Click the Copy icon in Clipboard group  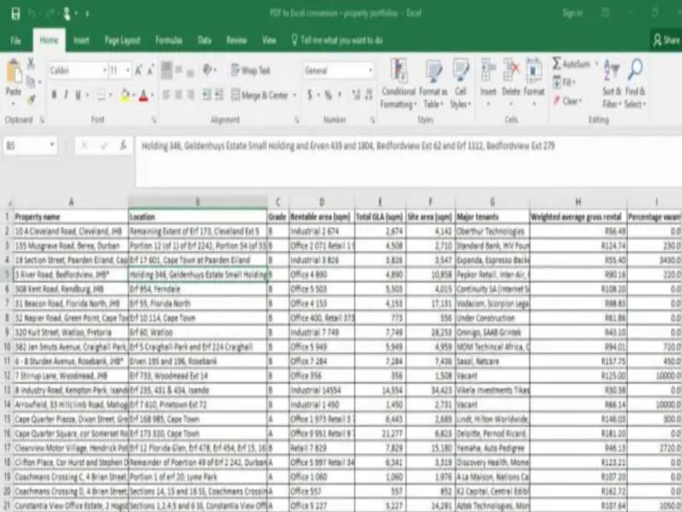tap(31, 81)
